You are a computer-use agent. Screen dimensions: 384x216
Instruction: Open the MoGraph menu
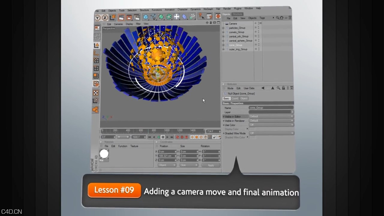(x=208, y=9)
